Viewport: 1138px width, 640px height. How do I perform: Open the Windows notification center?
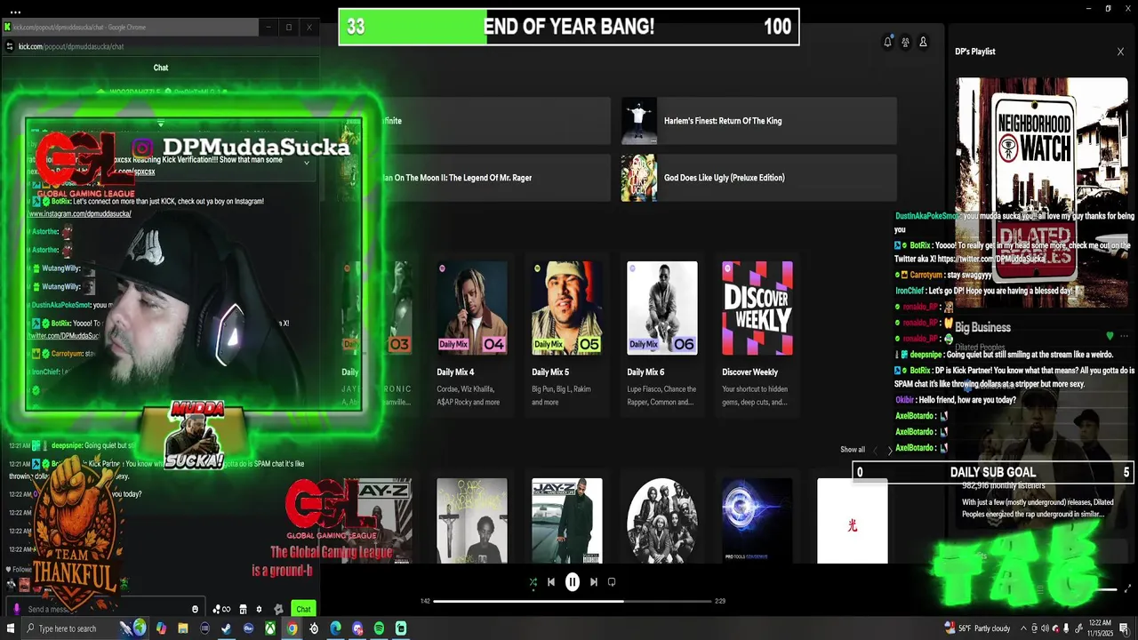[x=1125, y=628]
